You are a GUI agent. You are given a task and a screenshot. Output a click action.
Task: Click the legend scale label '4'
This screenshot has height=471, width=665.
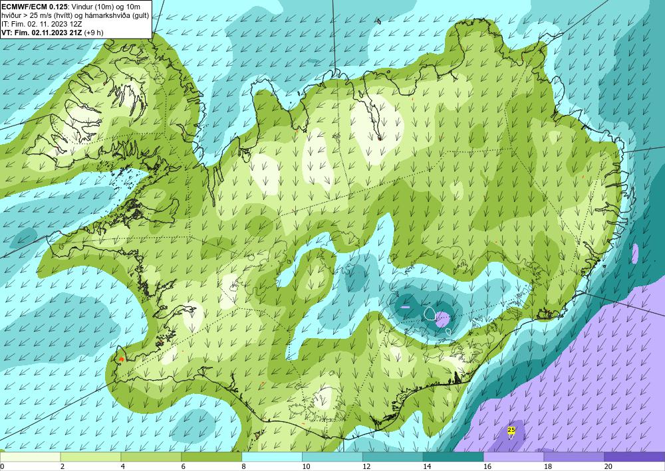tap(122, 467)
